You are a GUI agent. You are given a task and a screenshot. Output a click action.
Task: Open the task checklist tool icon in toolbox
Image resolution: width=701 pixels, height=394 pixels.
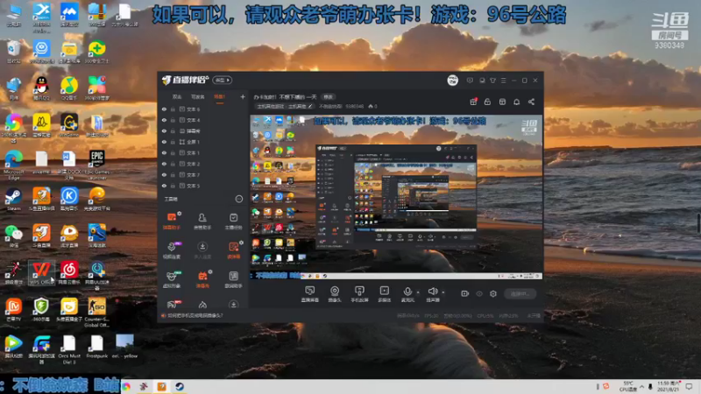point(233,221)
